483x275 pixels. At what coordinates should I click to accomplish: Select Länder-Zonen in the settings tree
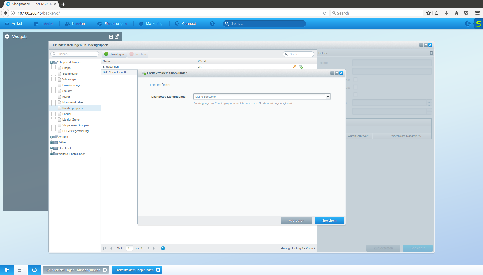pos(71,120)
